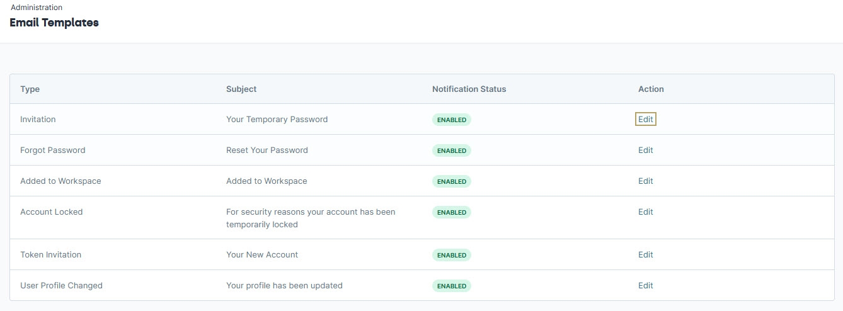
Task: Edit the Added to Workspace template
Action: coord(646,181)
